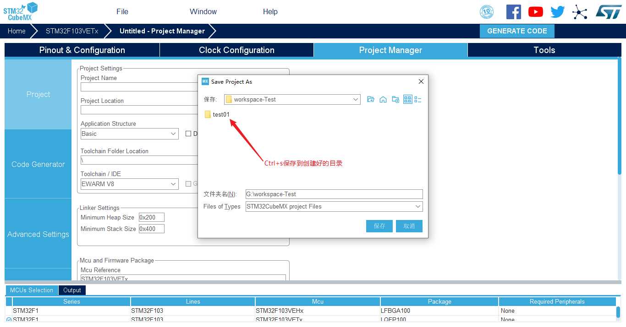Sort by Mcu column header
The image size is (626, 327).
click(x=318, y=301)
